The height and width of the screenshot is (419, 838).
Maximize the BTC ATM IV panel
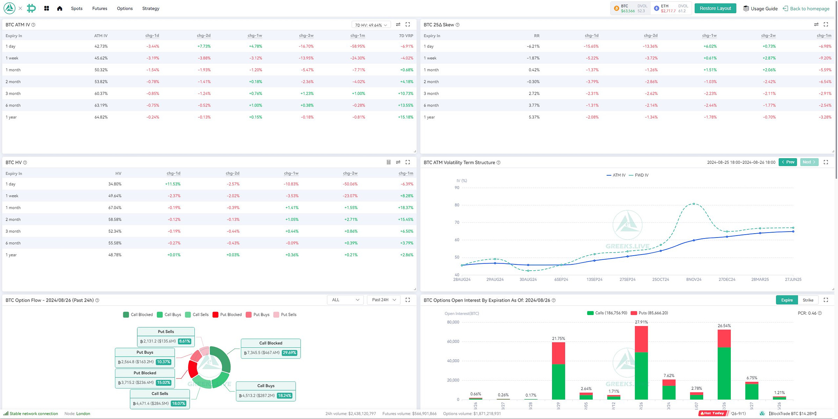[407, 24]
